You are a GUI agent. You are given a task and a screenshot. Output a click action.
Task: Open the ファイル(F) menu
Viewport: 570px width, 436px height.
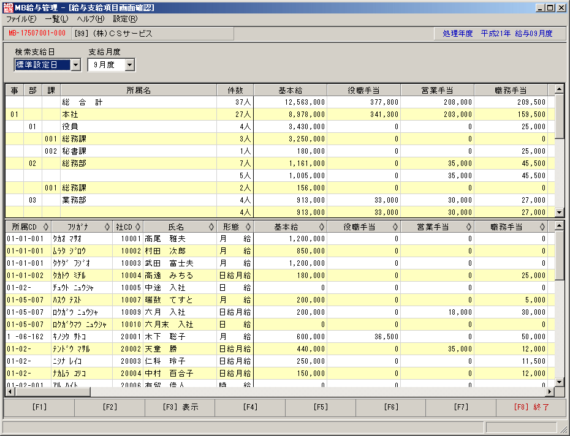tap(21, 19)
